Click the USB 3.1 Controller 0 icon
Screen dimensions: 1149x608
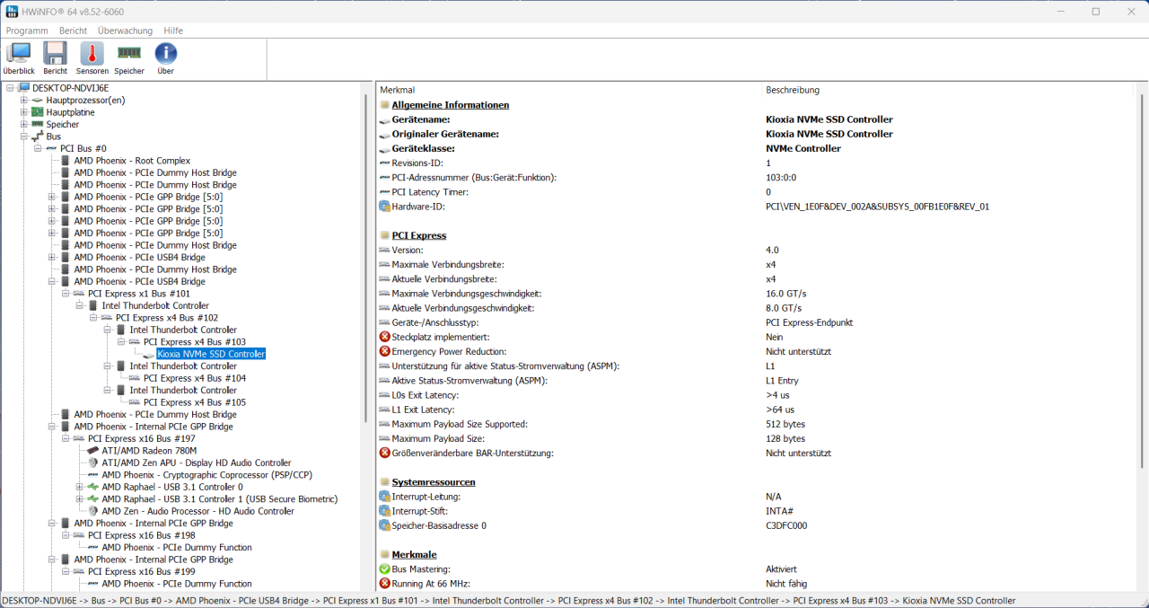(93, 487)
